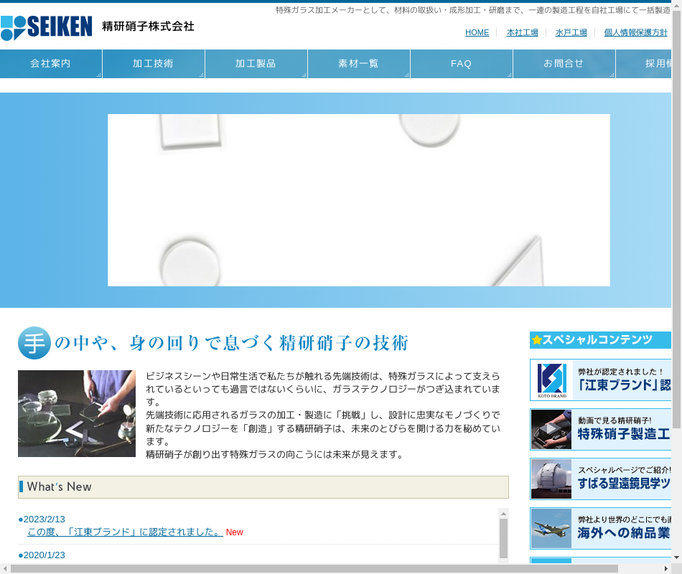Click the glass processing workshop photo

77,413
